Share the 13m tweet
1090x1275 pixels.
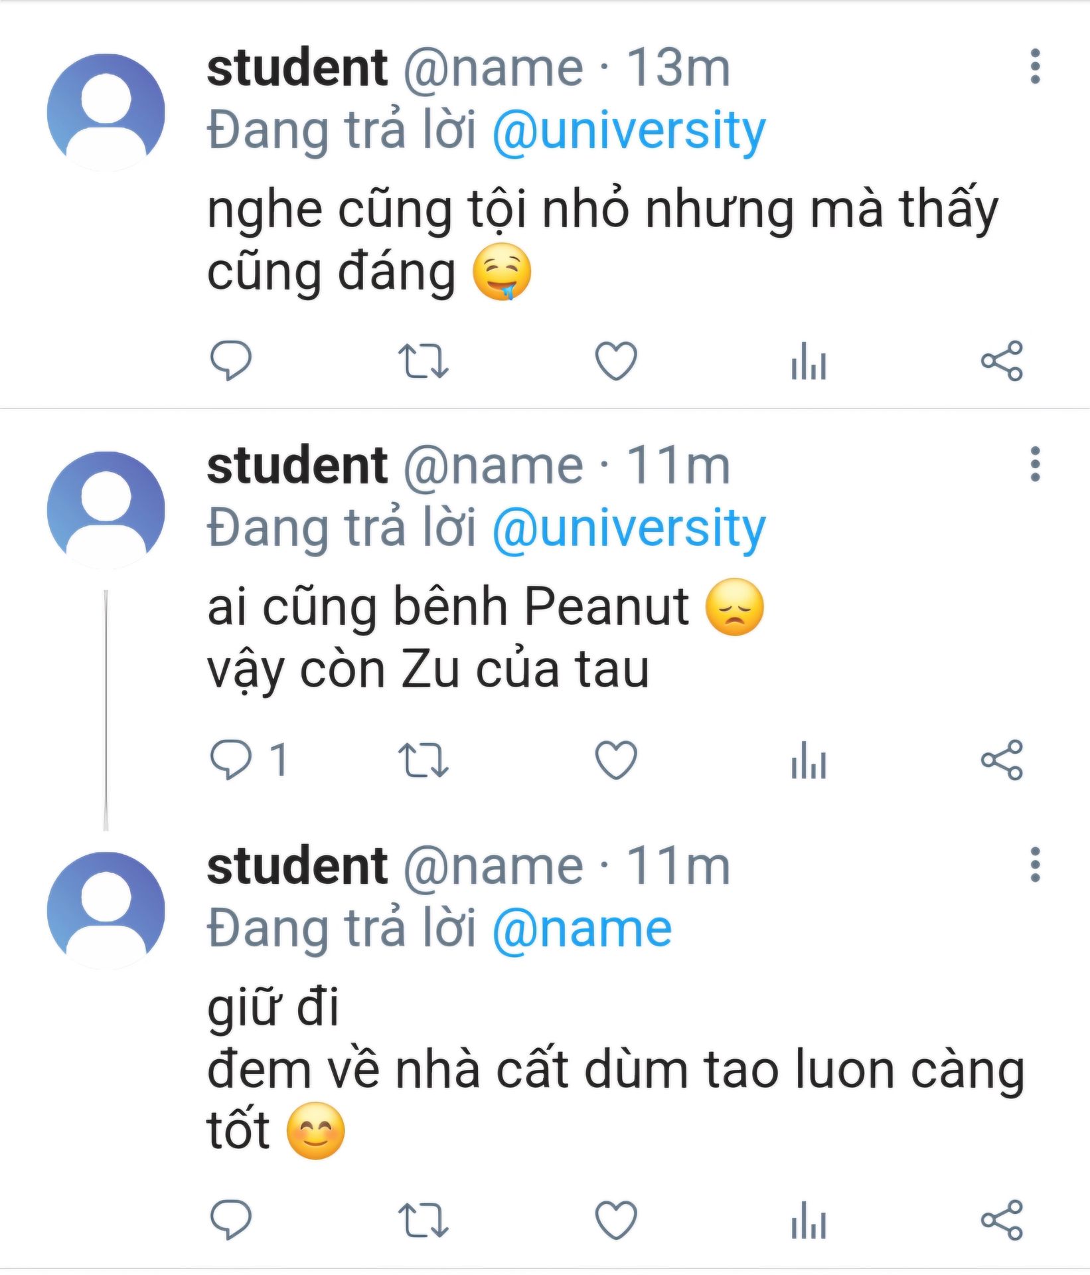pos(1002,361)
